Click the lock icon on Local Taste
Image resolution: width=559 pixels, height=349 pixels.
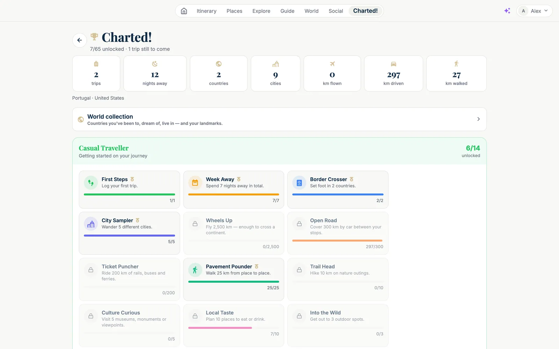pyautogui.click(x=195, y=316)
